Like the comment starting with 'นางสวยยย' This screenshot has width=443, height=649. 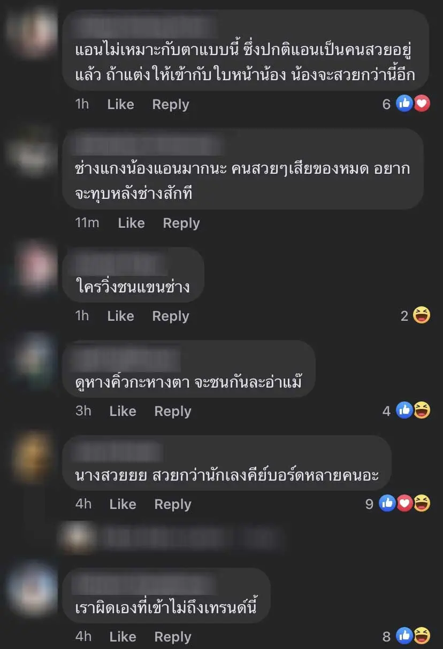click(x=123, y=504)
